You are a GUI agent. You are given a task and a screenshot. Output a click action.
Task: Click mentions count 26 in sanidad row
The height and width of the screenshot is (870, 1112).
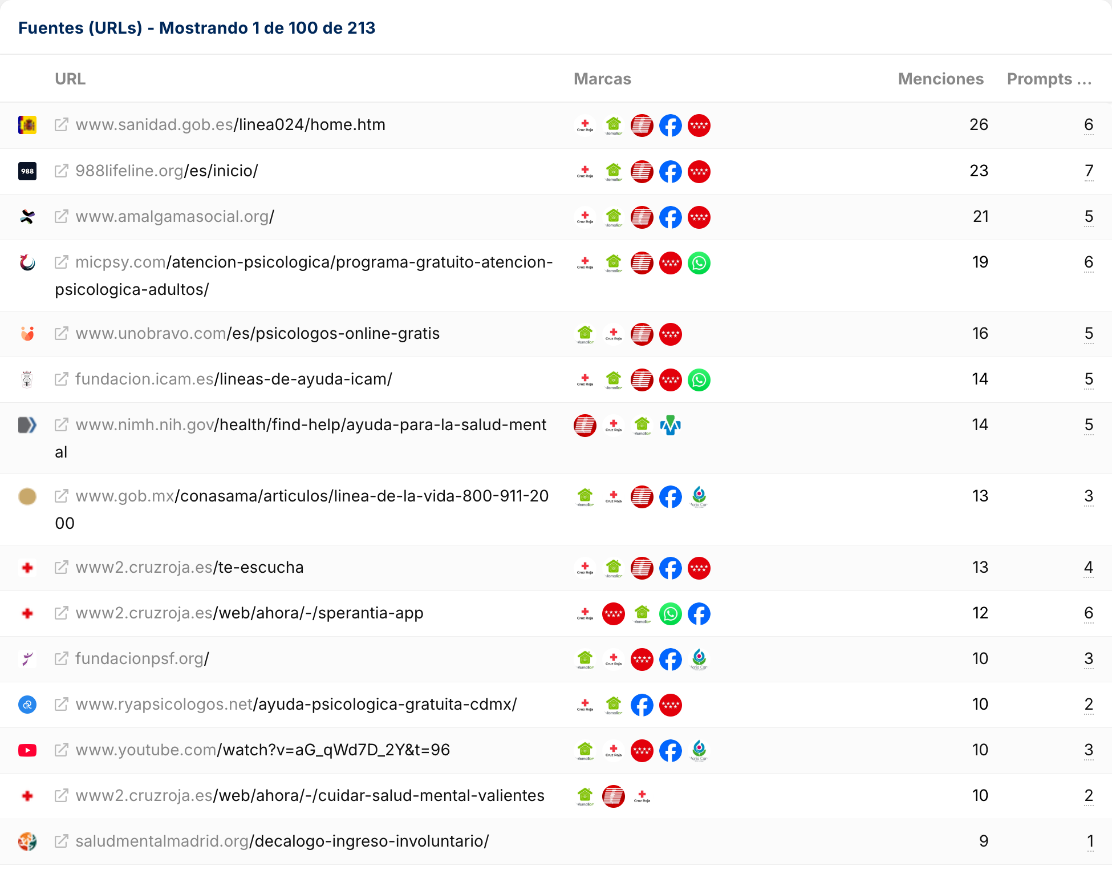(979, 125)
